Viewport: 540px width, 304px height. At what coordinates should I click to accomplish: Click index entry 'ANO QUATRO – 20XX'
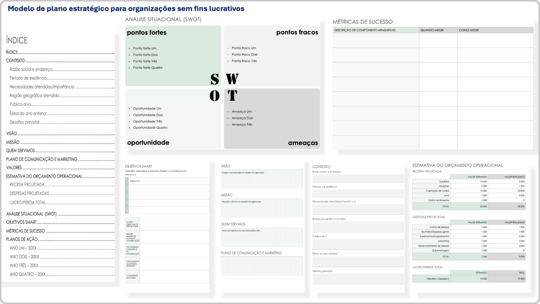click(28, 274)
